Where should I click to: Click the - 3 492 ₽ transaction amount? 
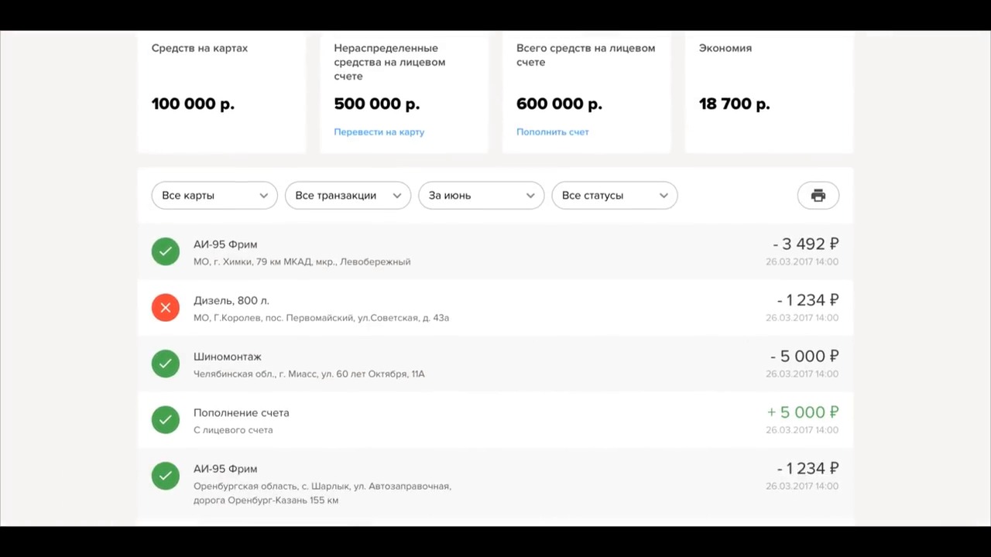(805, 244)
